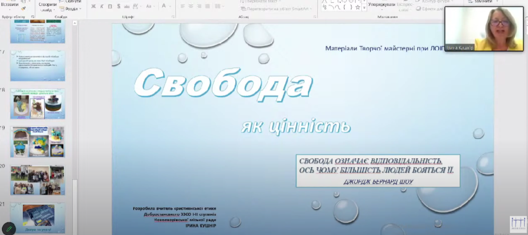
Task: Click the Italic (К) formatting icon
Action: pyautogui.click(x=102, y=7)
